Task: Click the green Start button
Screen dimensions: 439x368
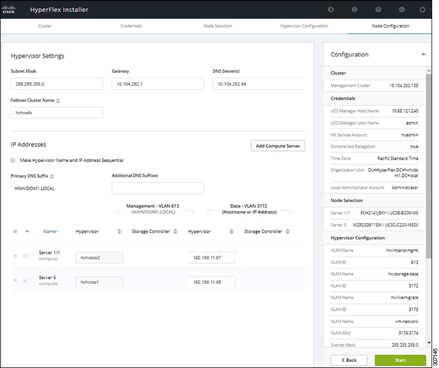Action: (400, 360)
